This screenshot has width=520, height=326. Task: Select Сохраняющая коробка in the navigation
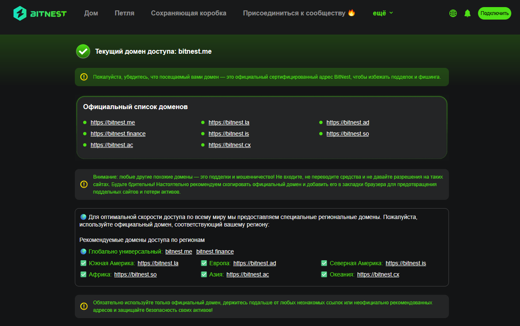coord(188,13)
